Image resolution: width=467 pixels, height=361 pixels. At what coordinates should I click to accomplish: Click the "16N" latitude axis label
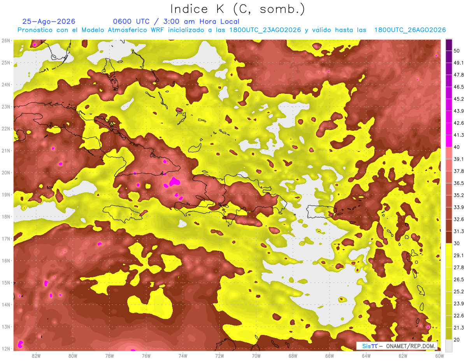pyautogui.click(x=6, y=261)
